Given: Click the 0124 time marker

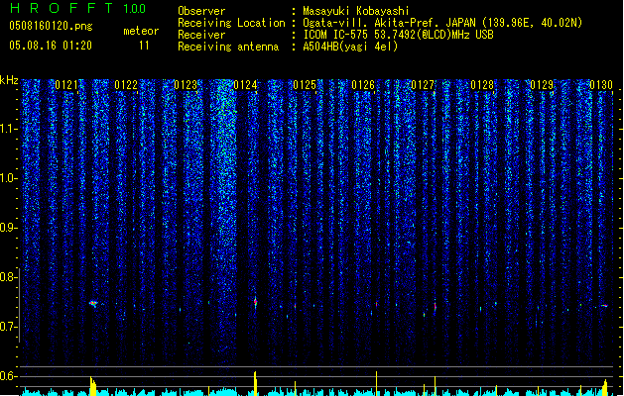Looking at the screenshot, I should 245,85.
